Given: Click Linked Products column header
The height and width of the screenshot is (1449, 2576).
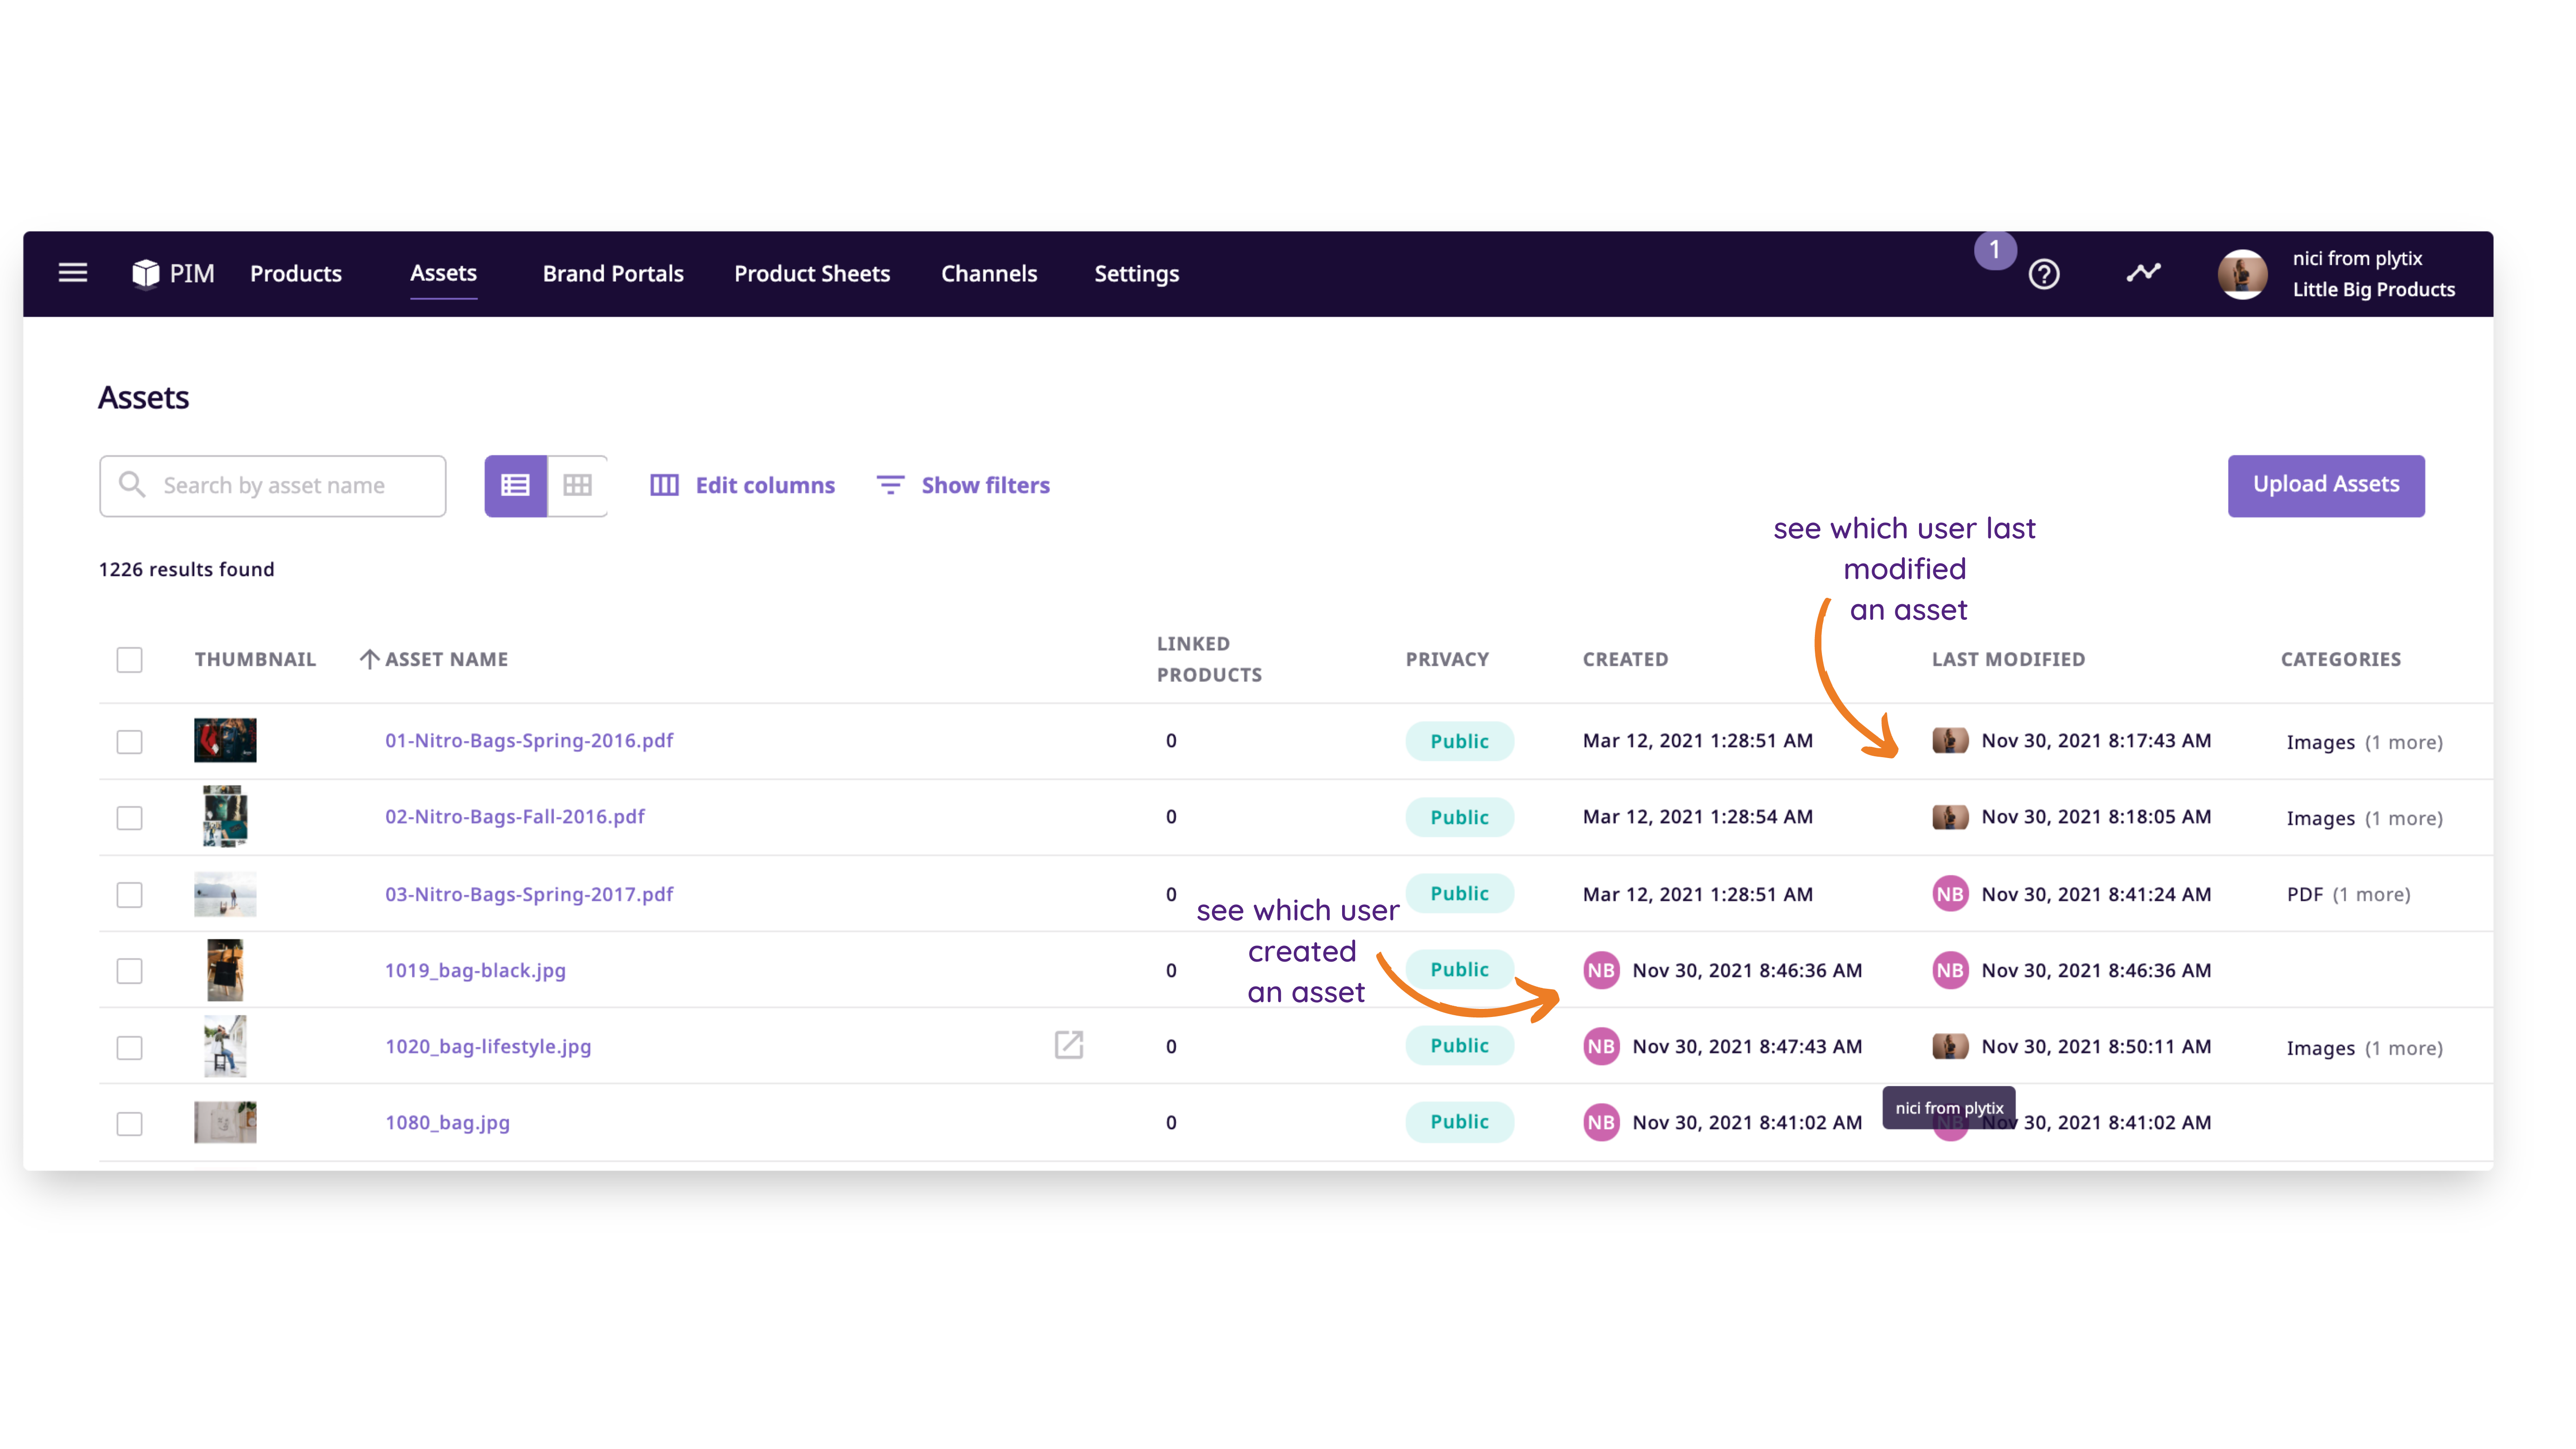Looking at the screenshot, I should (1209, 659).
